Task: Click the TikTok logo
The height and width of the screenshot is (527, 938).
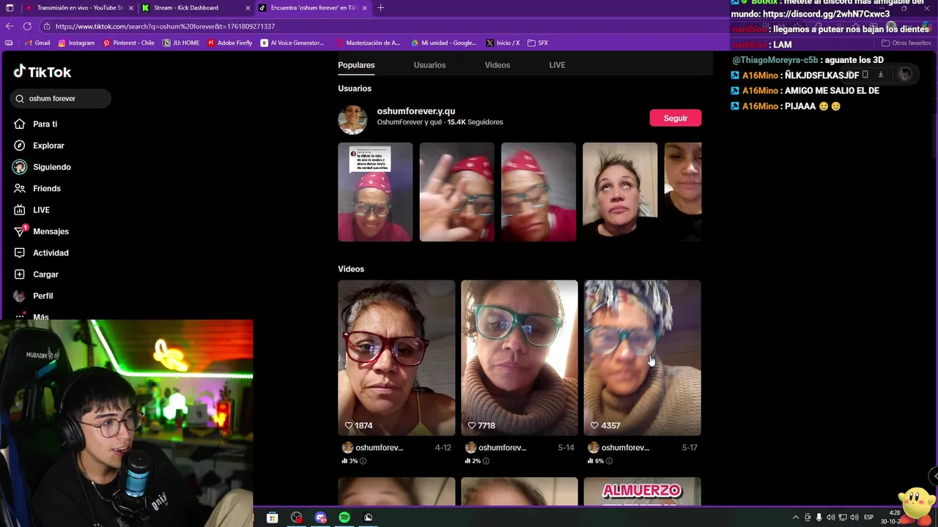Action: click(43, 72)
